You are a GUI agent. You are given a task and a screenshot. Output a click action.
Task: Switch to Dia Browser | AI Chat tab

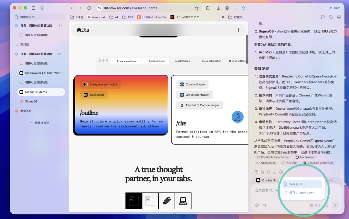point(41,73)
